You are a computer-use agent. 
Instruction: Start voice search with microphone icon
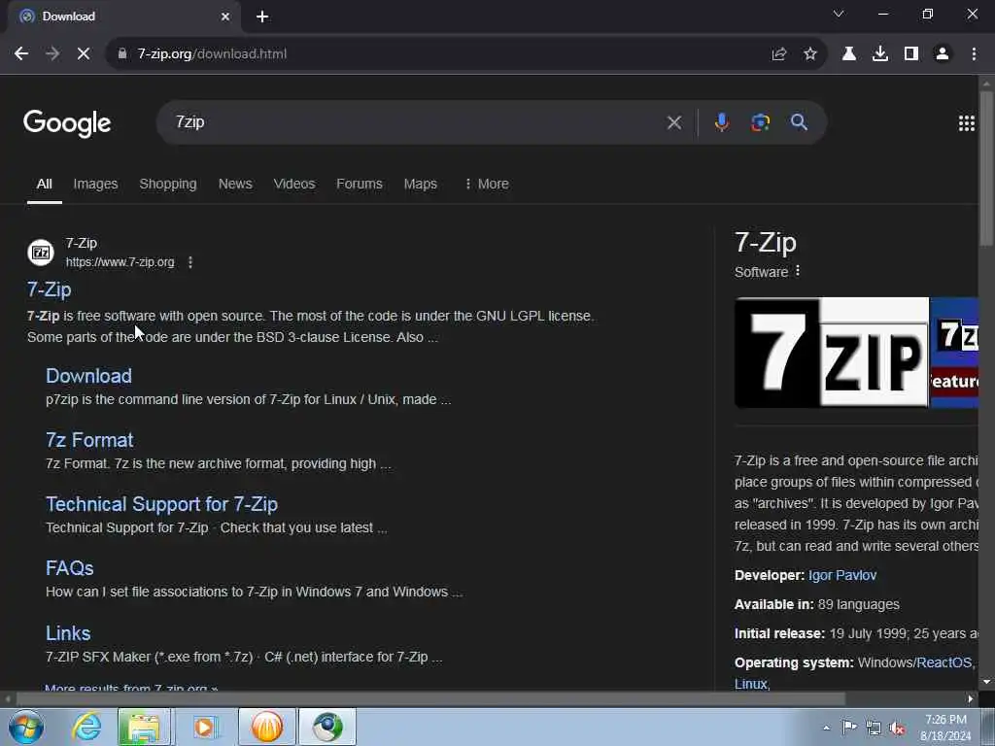(722, 122)
